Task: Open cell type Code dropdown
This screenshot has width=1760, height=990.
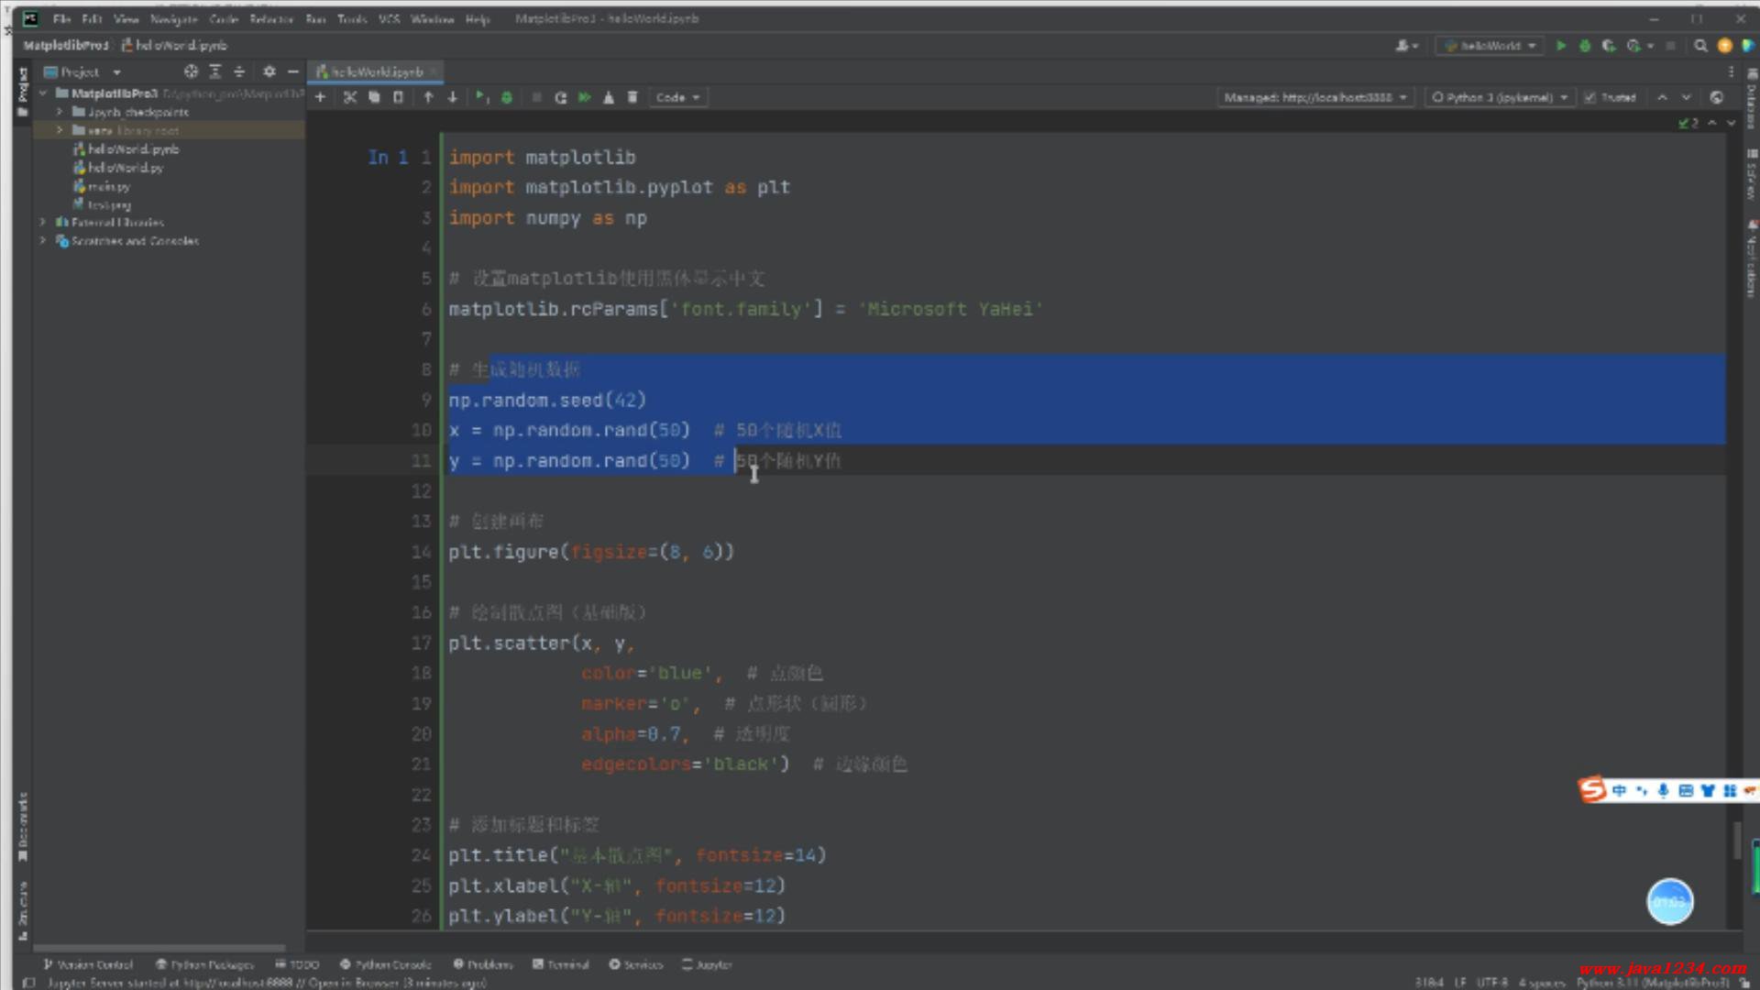Action: pos(677,97)
